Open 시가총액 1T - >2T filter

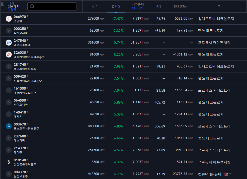point(138,6)
